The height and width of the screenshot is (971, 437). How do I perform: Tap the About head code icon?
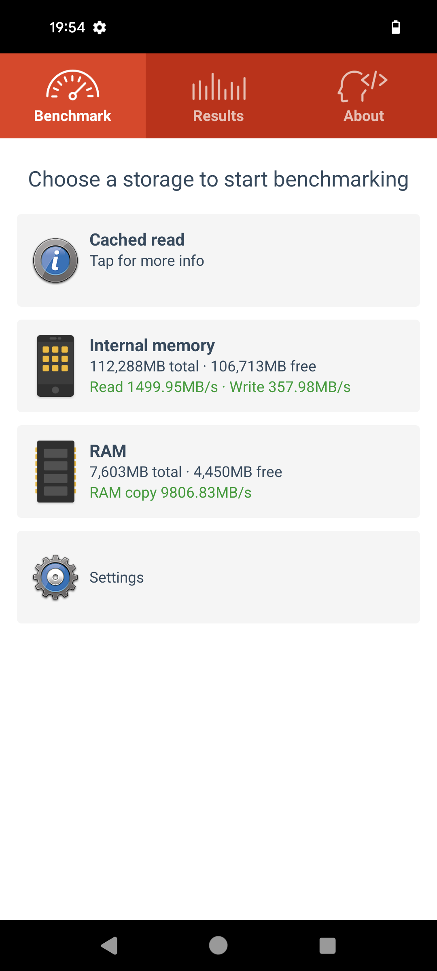363,86
